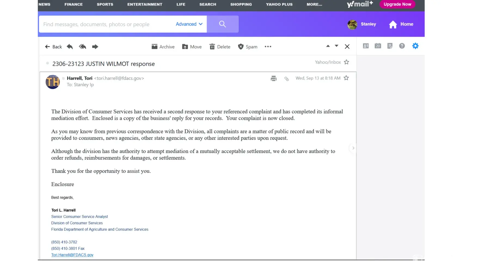Open the Search menu item

pos(208,4)
